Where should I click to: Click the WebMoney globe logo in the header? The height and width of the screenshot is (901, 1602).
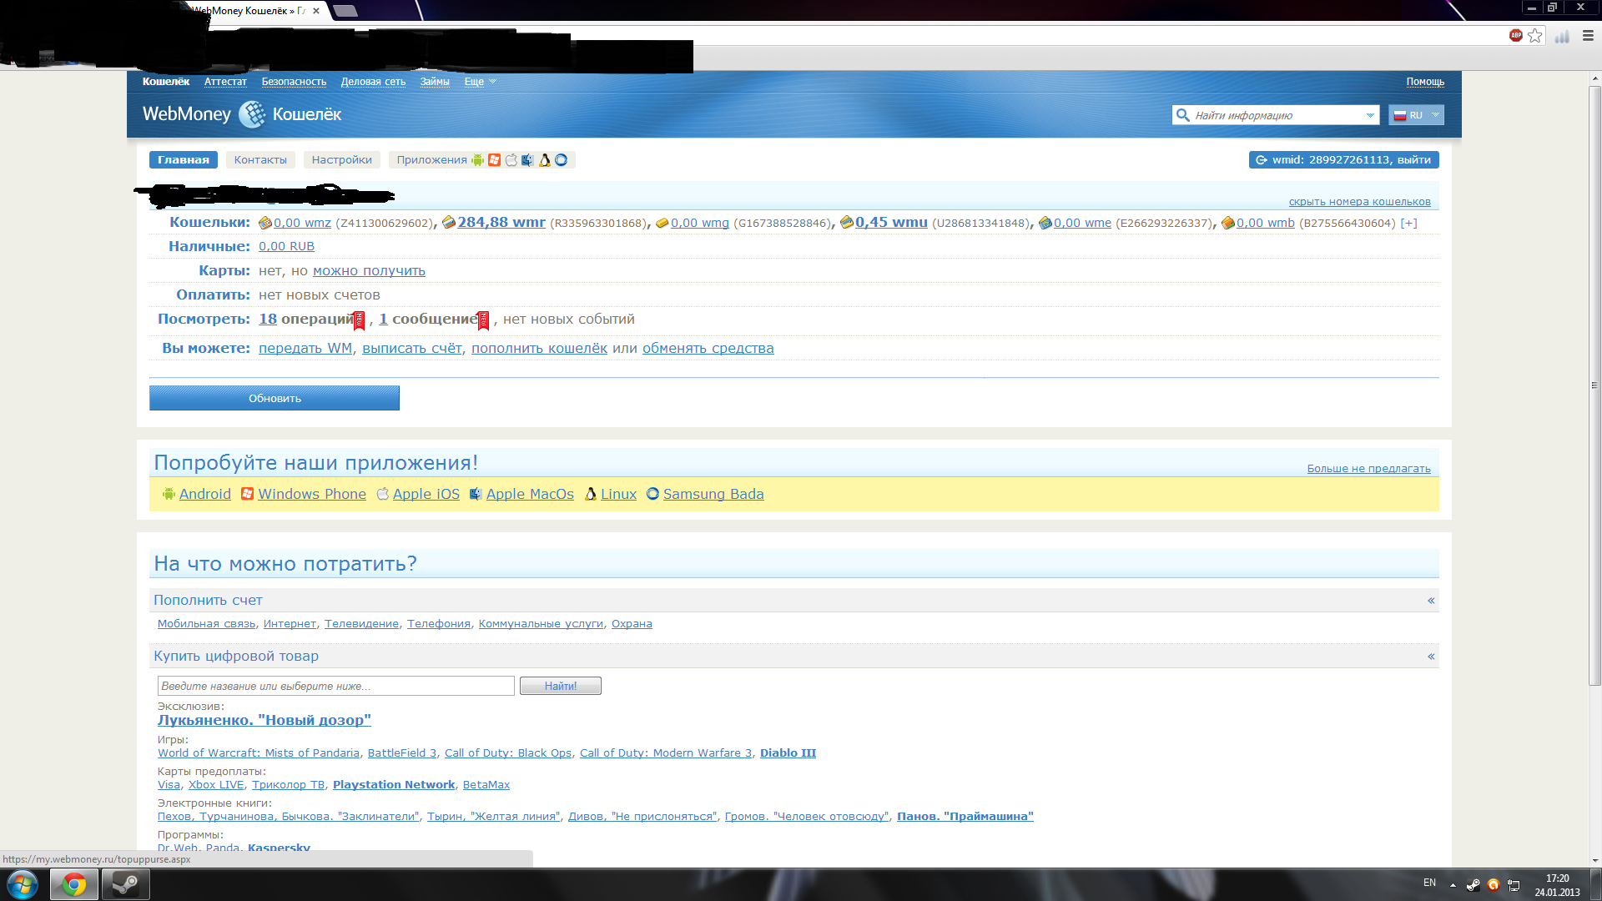(251, 114)
